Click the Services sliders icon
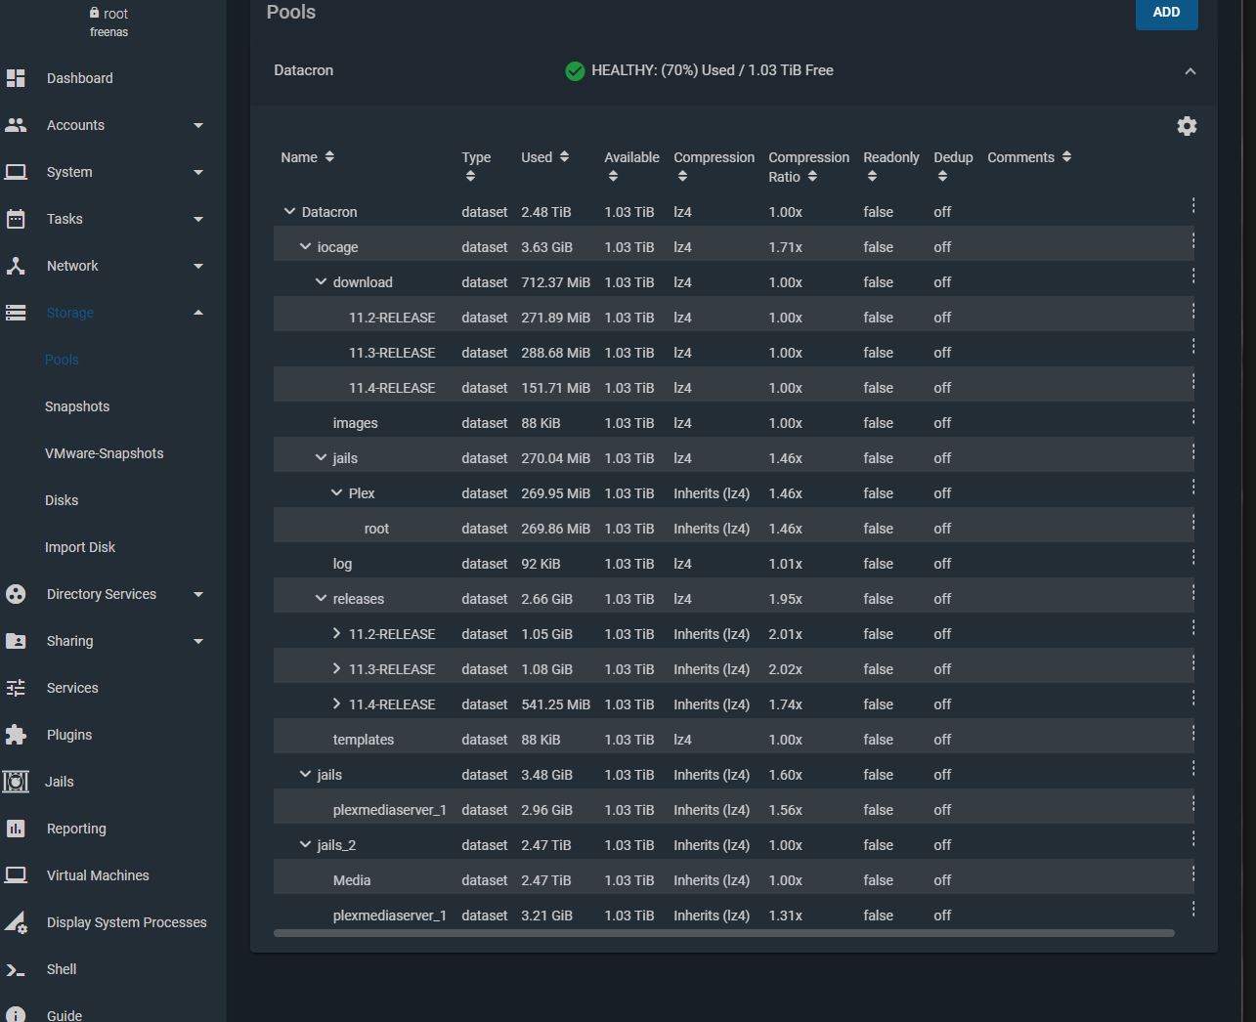Screen dimensions: 1256x1022 (16, 688)
